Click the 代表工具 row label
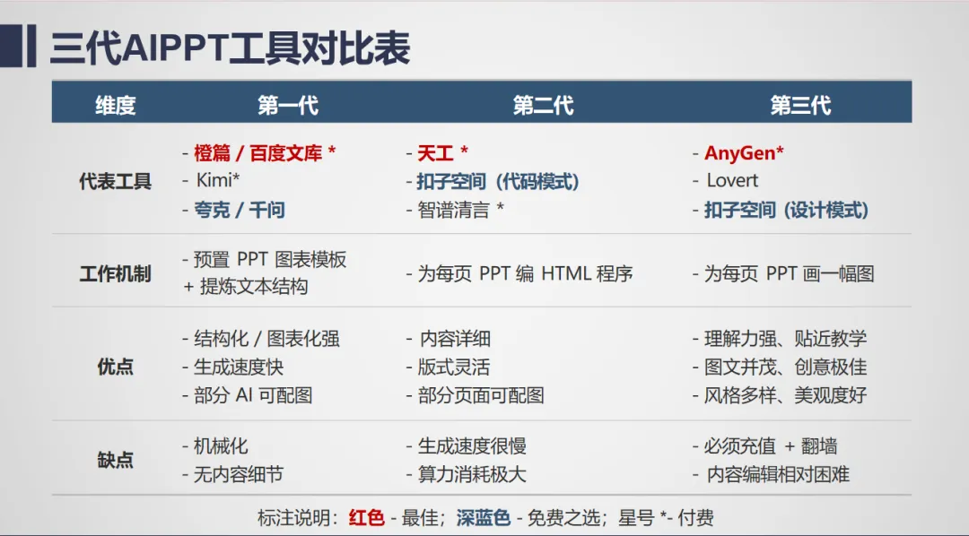This screenshot has width=969, height=536. pos(116,182)
